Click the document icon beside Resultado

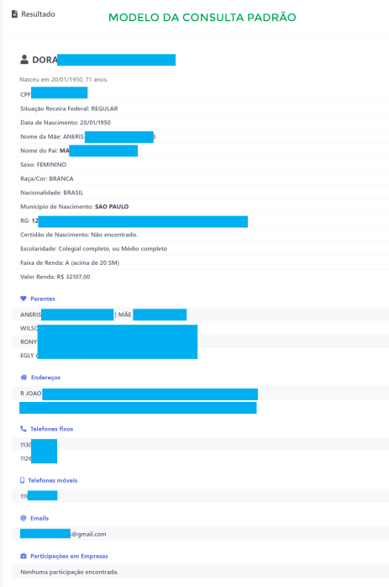coord(14,14)
